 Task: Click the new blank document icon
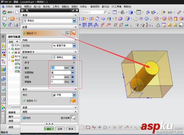(17, 12)
